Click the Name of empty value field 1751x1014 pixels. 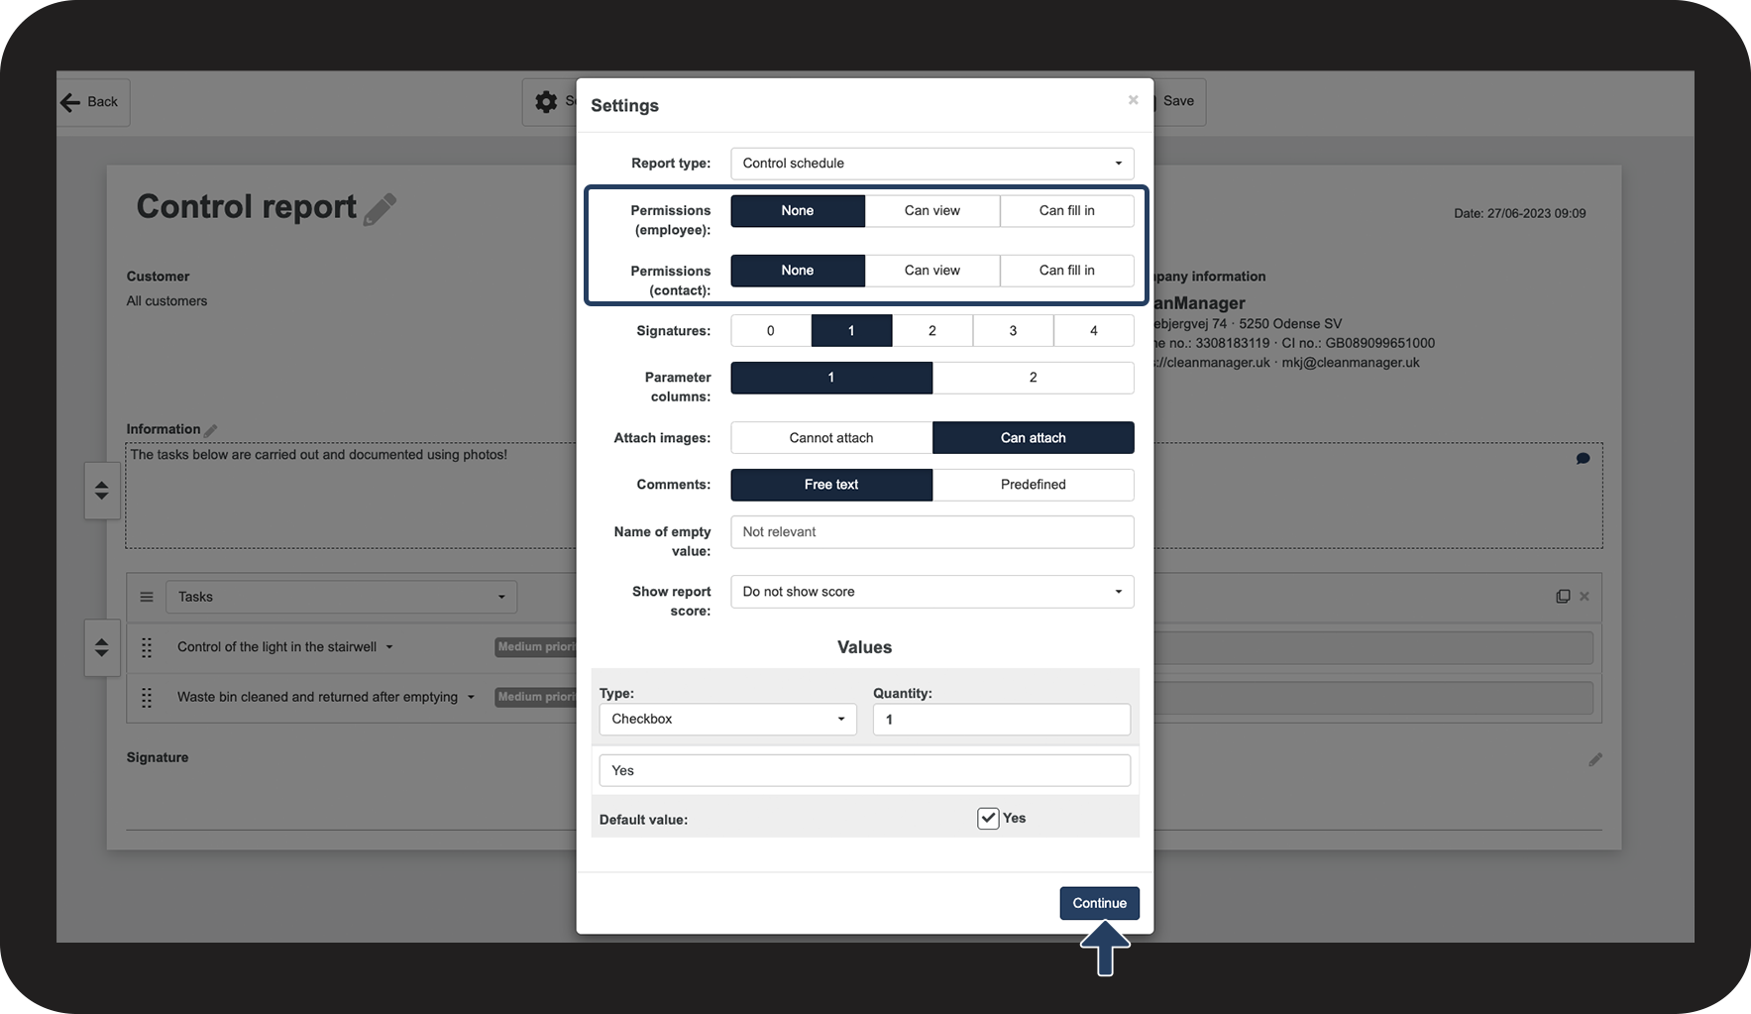(x=932, y=532)
